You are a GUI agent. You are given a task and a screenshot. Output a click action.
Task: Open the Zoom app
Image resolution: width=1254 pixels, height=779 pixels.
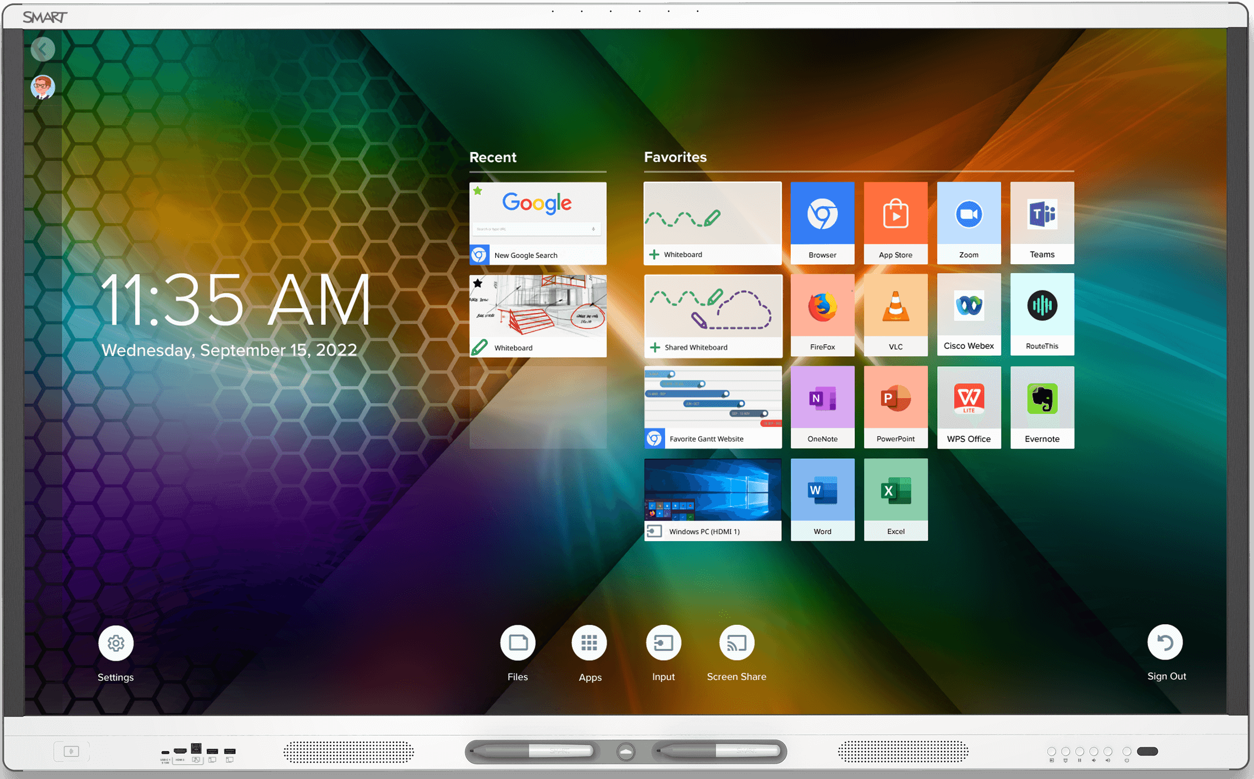point(969,223)
